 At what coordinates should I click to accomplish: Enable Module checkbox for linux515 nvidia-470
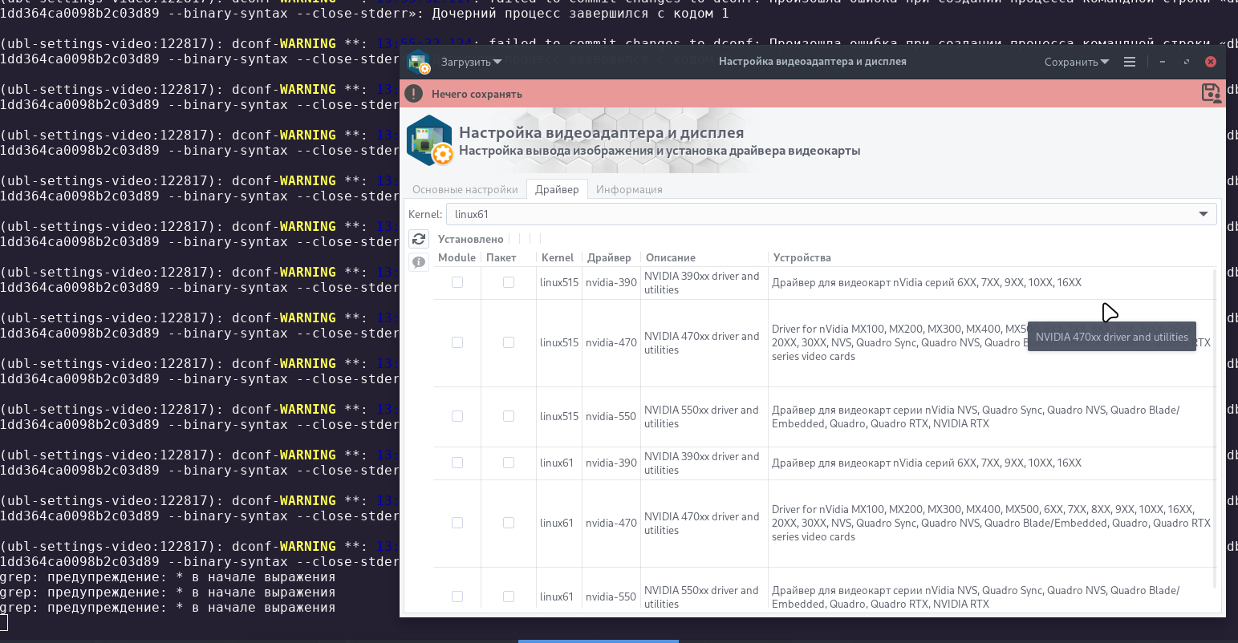click(457, 342)
